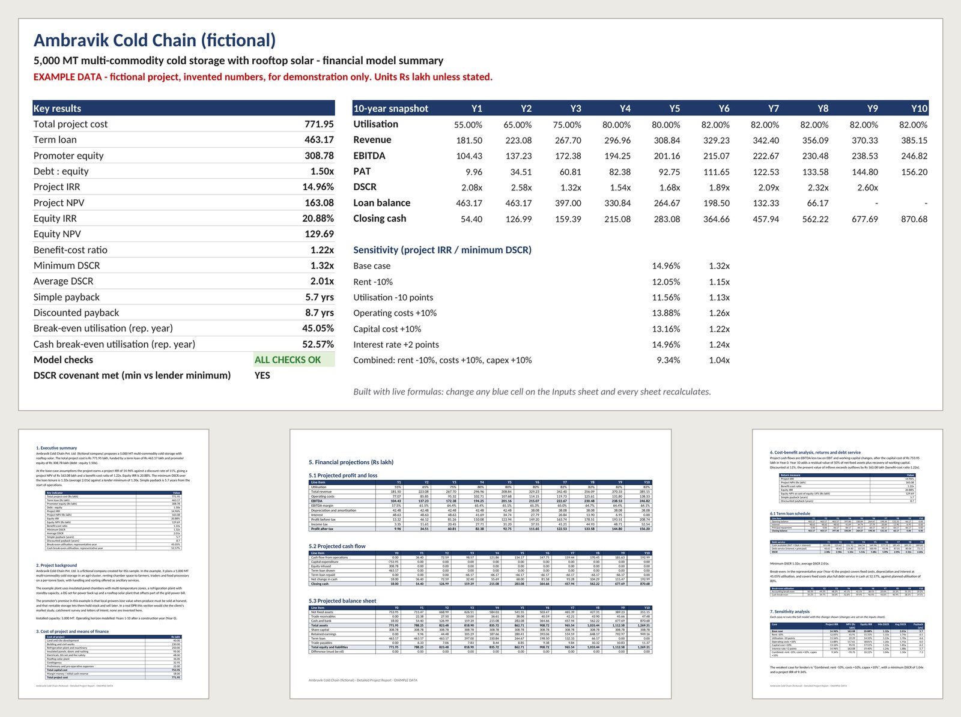Click the "10-year snapshot" header label
Viewport: 961px width, 717px height.
390,109
